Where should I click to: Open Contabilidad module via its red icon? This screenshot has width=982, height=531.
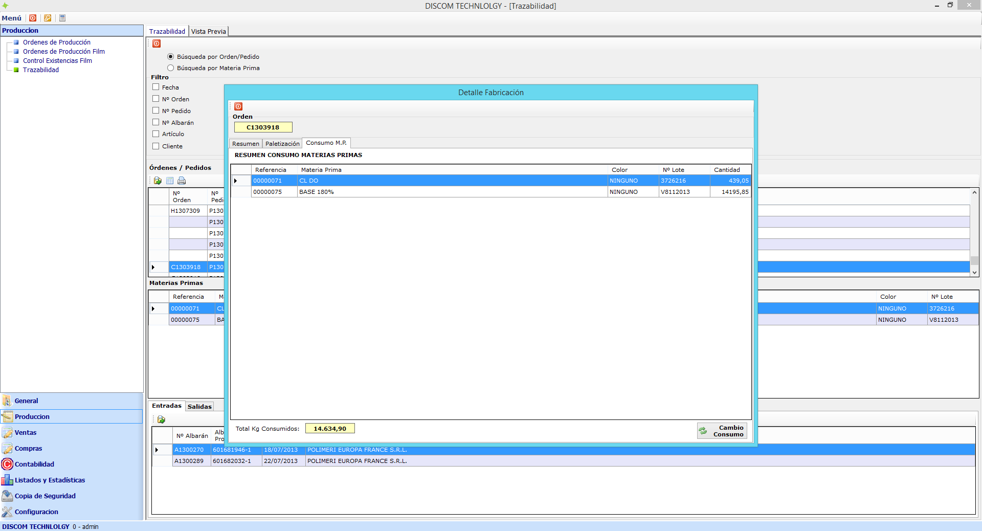click(7, 464)
